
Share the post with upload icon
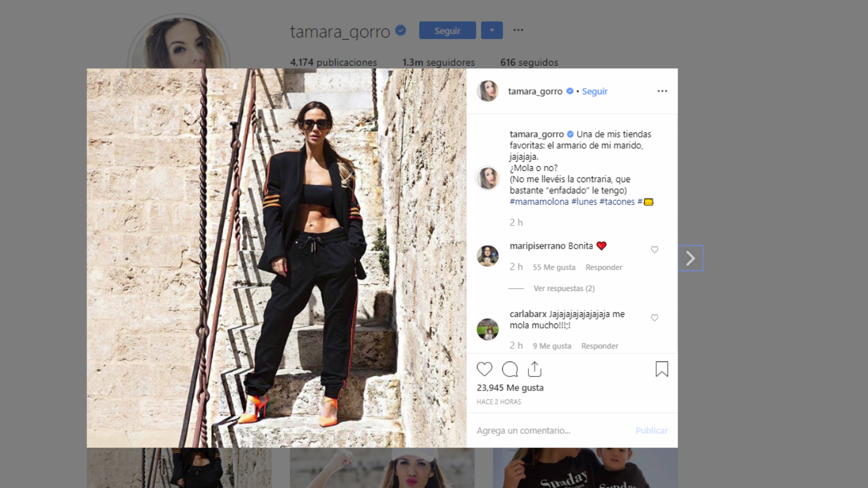point(535,369)
